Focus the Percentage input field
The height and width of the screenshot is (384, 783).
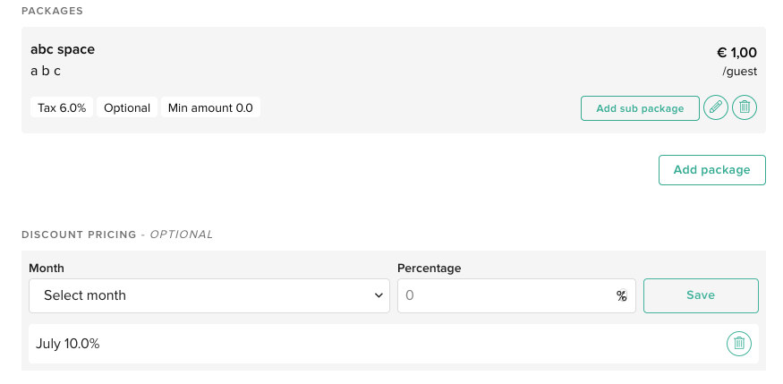pyautogui.click(x=516, y=295)
